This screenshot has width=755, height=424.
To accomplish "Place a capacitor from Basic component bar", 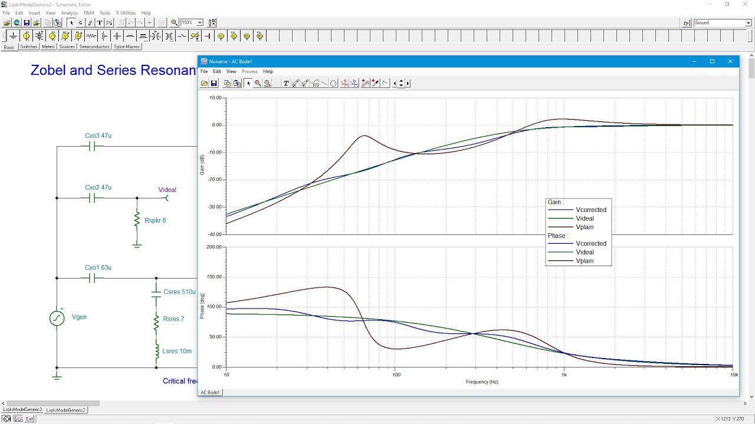I will click(x=117, y=36).
